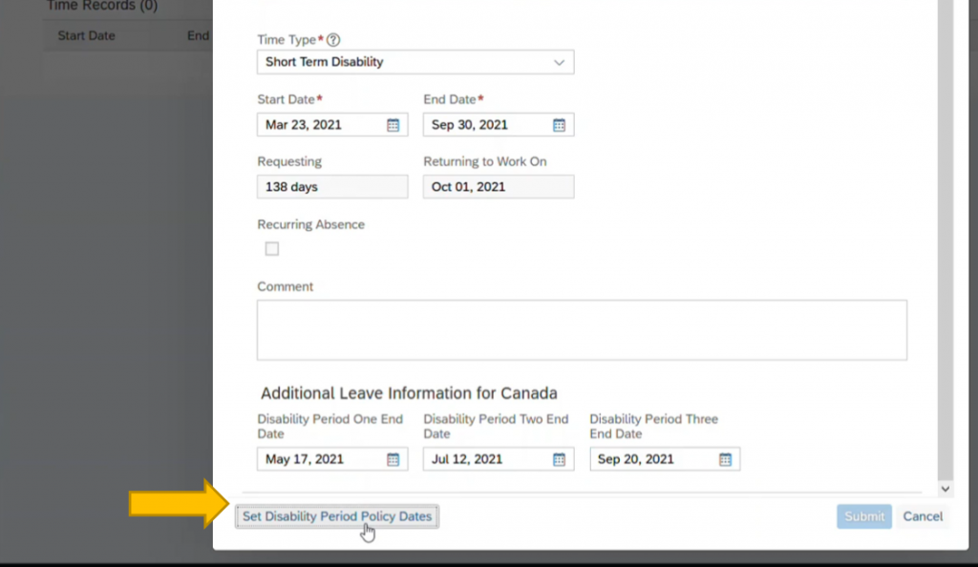Screen dimensions: 978x567
Task: Submit the leave request
Action: (x=863, y=516)
